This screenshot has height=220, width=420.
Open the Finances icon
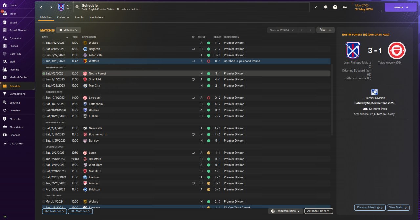pyautogui.click(x=5, y=135)
